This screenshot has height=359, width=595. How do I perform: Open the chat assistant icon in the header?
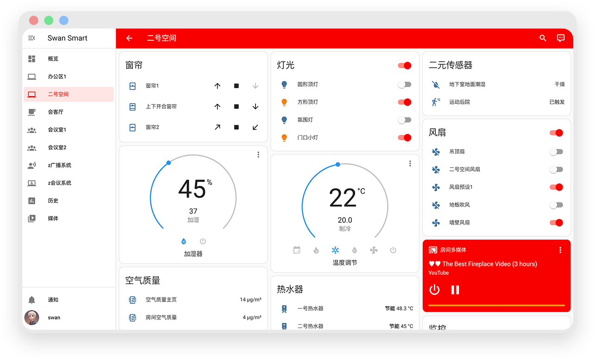point(560,38)
